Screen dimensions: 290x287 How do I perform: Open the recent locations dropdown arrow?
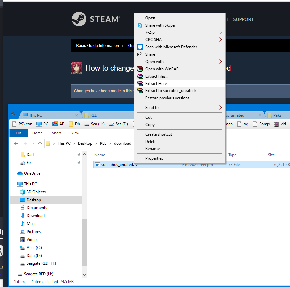point(33,144)
